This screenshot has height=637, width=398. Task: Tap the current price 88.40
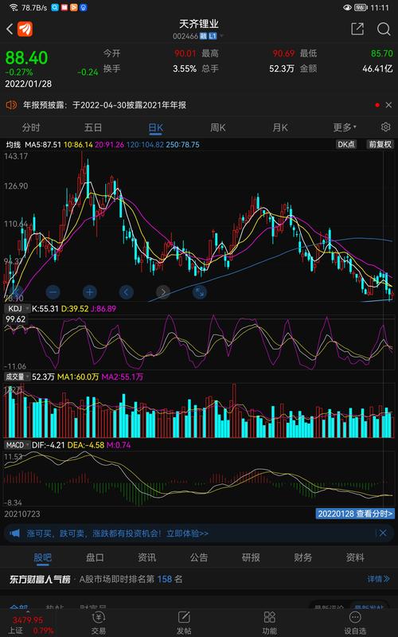(26, 58)
